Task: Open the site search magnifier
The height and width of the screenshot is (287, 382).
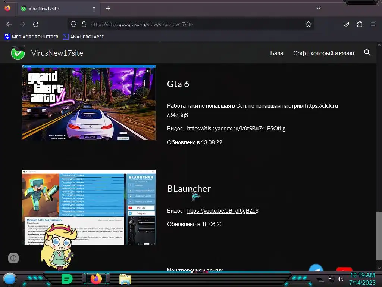Action: pos(367,52)
